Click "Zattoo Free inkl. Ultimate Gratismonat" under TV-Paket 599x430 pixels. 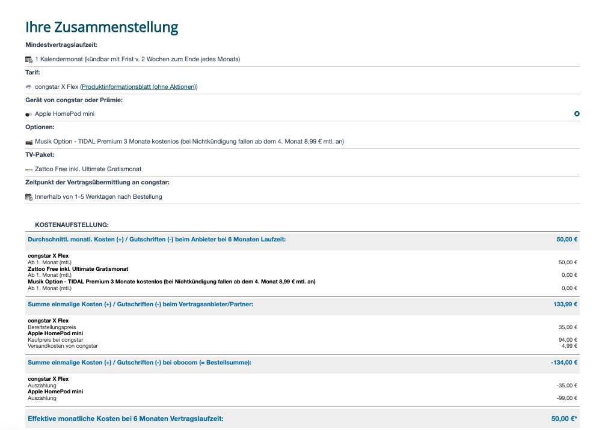click(88, 169)
